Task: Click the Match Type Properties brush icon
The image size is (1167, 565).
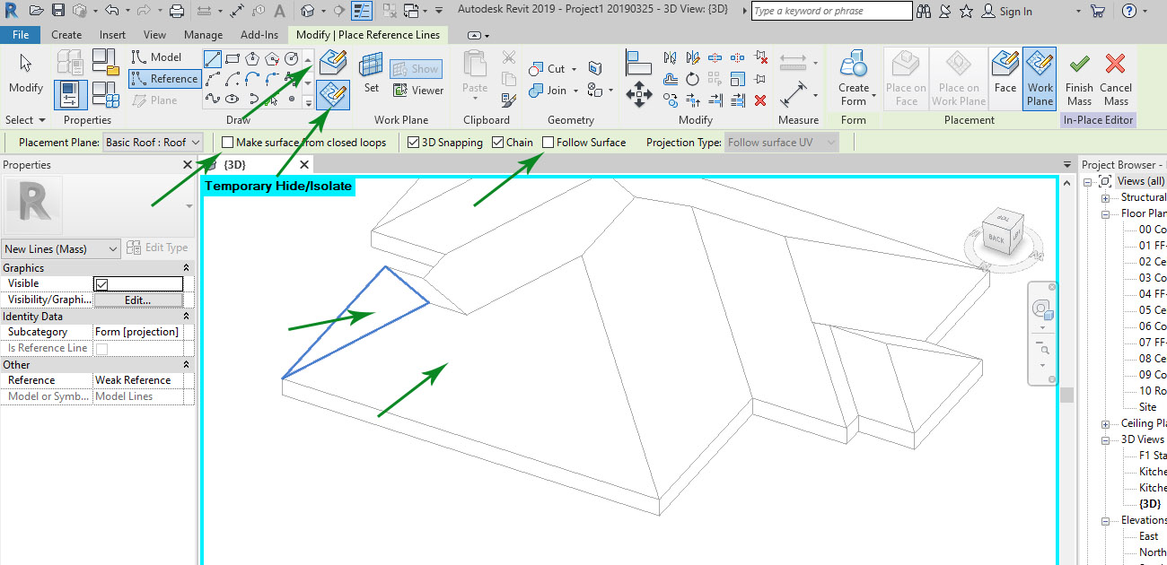Action: point(509,100)
